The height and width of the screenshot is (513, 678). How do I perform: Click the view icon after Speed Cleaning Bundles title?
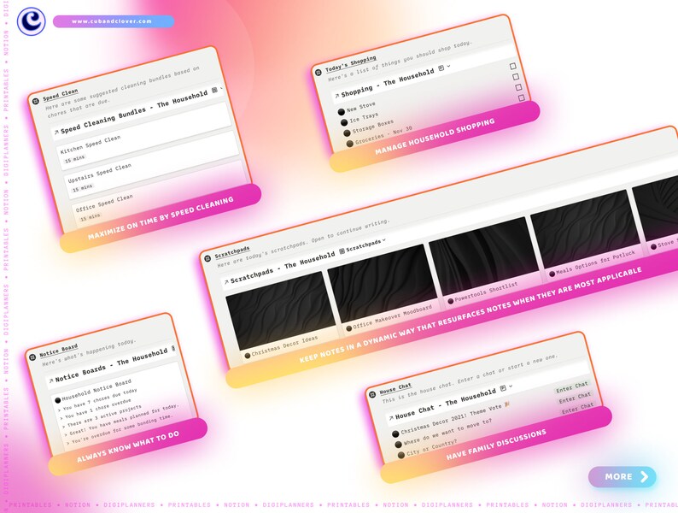pyautogui.click(x=214, y=91)
